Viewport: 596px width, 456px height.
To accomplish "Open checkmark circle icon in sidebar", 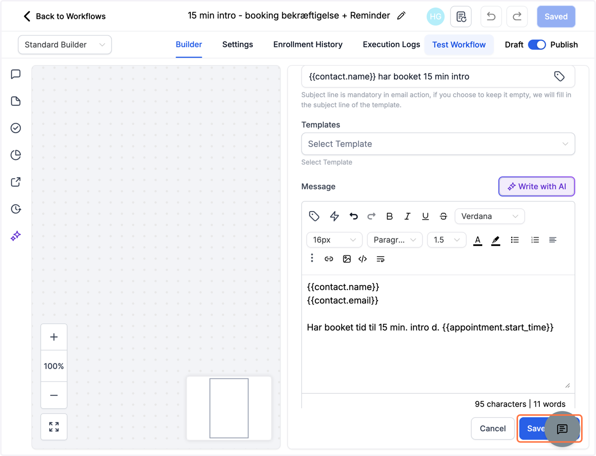I will coord(16,128).
